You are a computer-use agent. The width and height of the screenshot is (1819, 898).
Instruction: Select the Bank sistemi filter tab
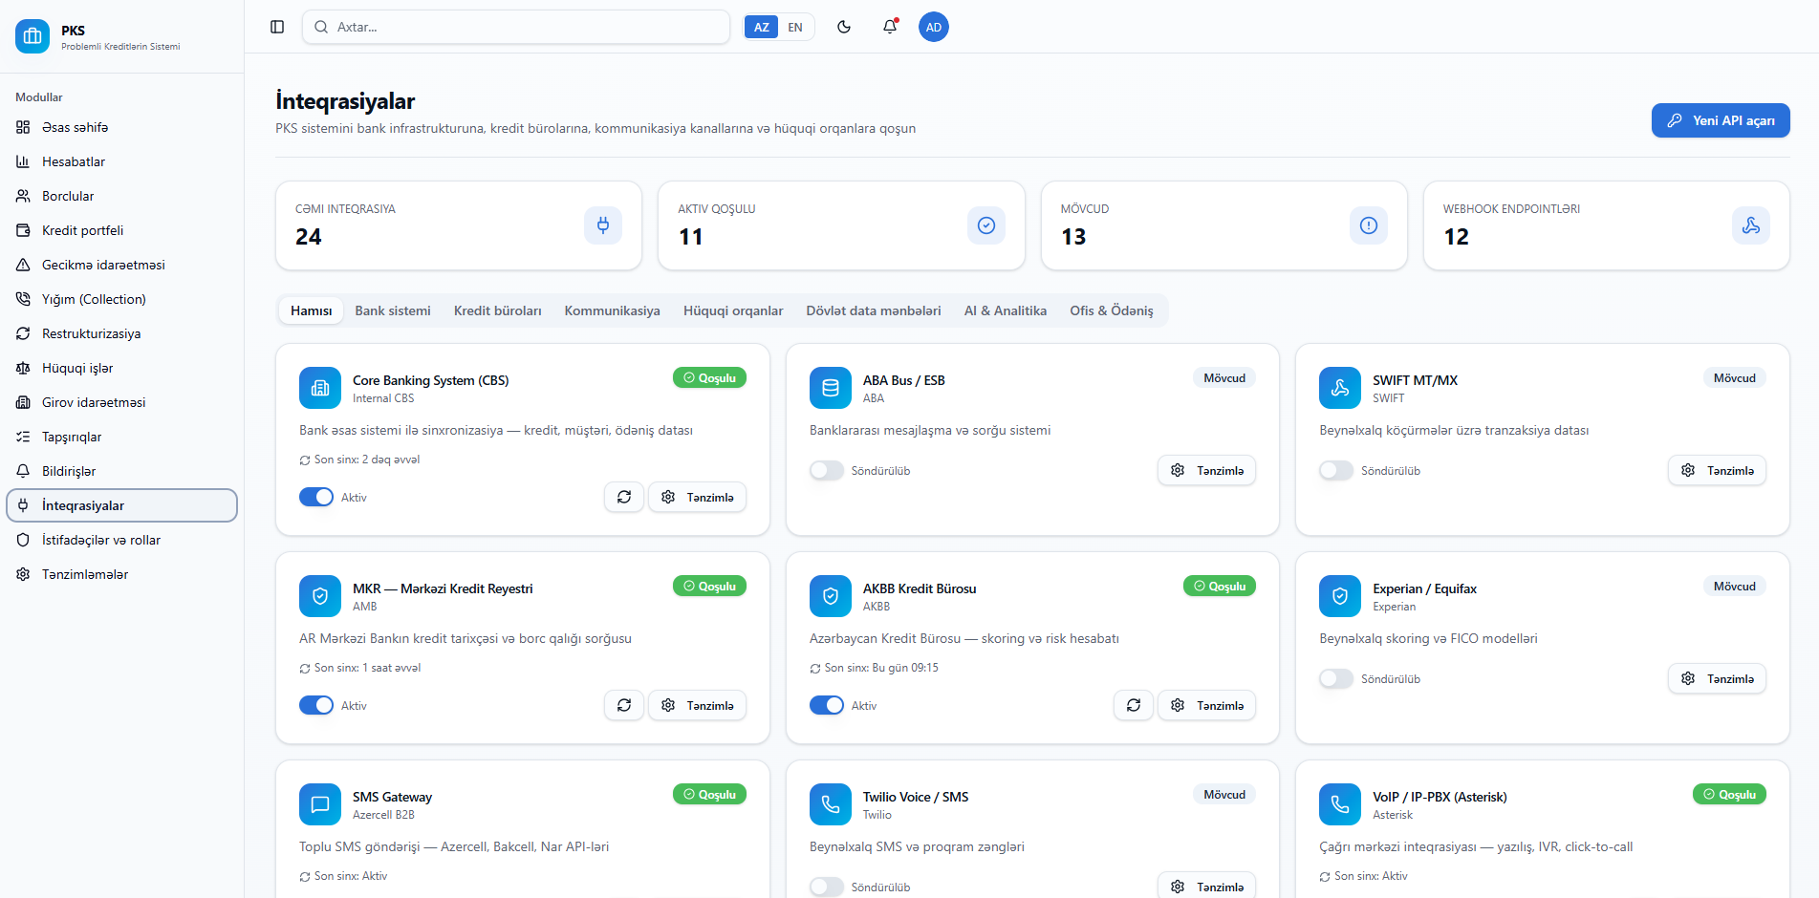coord(393,310)
